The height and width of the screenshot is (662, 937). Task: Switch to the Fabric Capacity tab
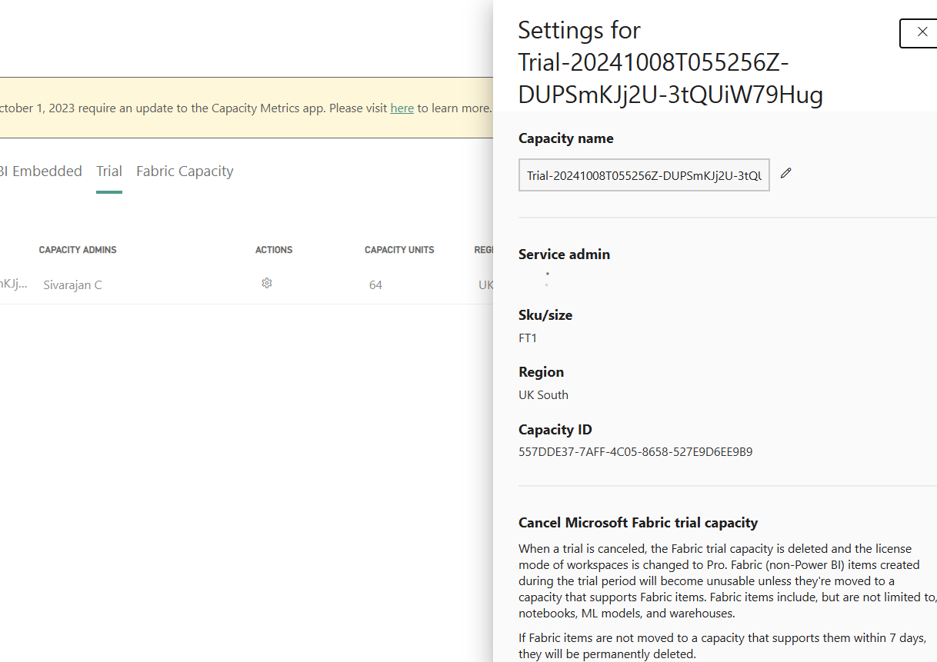pyautogui.click(x=185, y=171)
